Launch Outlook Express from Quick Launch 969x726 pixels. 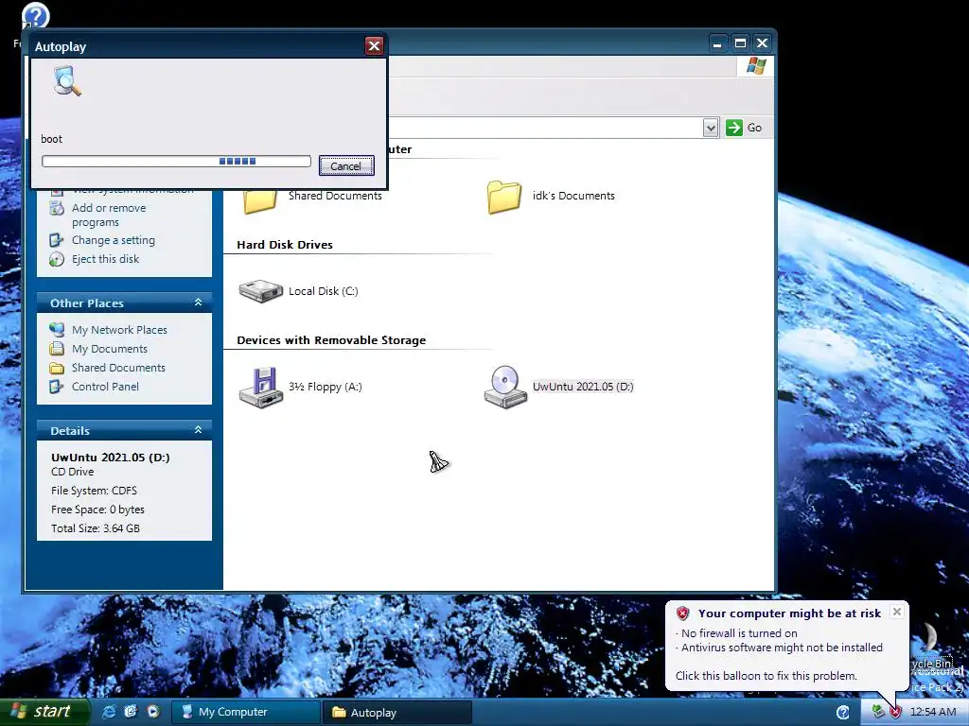click(x=131, y=712)
